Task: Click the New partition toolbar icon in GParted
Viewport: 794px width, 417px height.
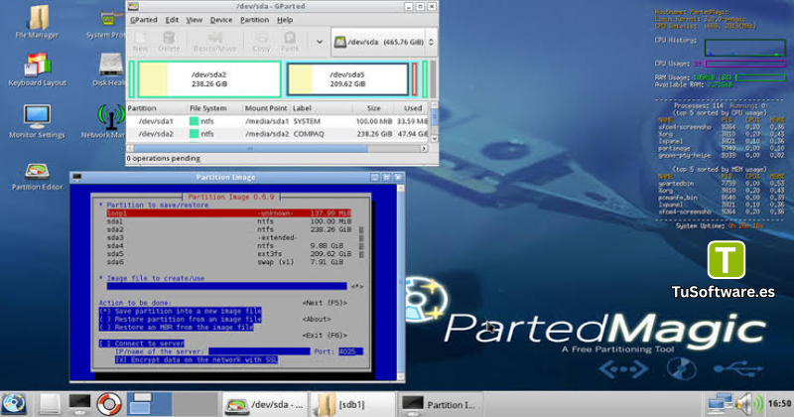Action: click(x=140, y=42)
